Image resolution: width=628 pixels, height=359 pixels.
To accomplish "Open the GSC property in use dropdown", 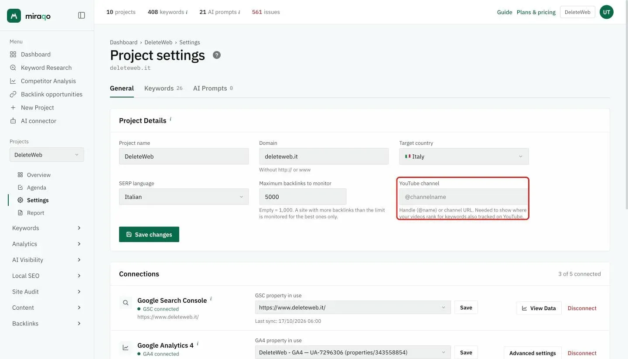I will click(x=353, y=308).
